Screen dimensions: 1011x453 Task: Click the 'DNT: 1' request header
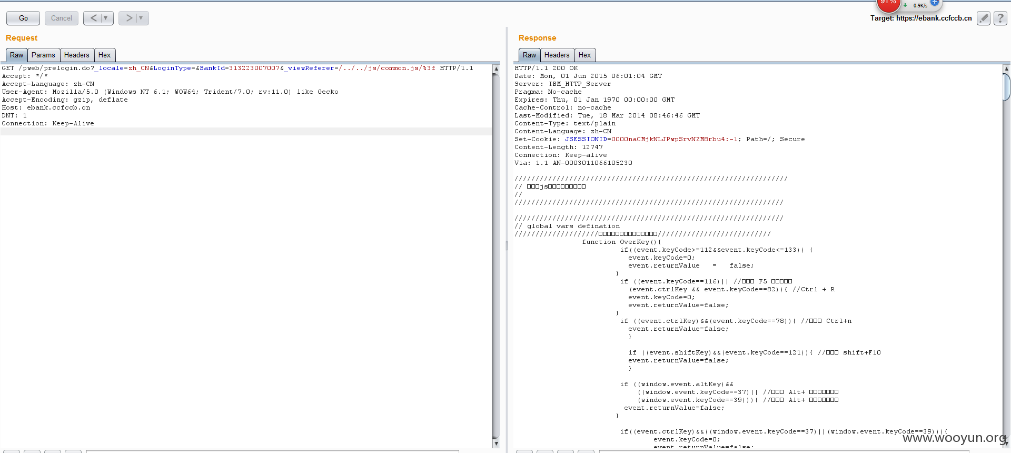coord(14,115)
